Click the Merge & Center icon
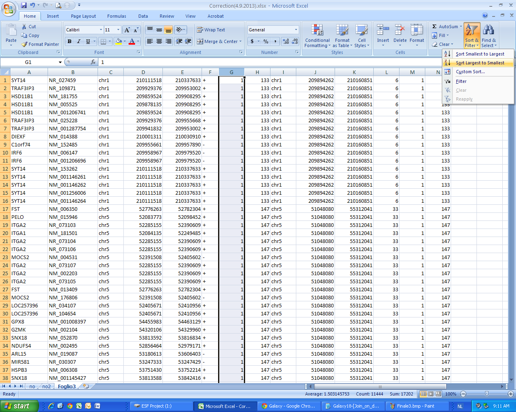 [200, 41]
